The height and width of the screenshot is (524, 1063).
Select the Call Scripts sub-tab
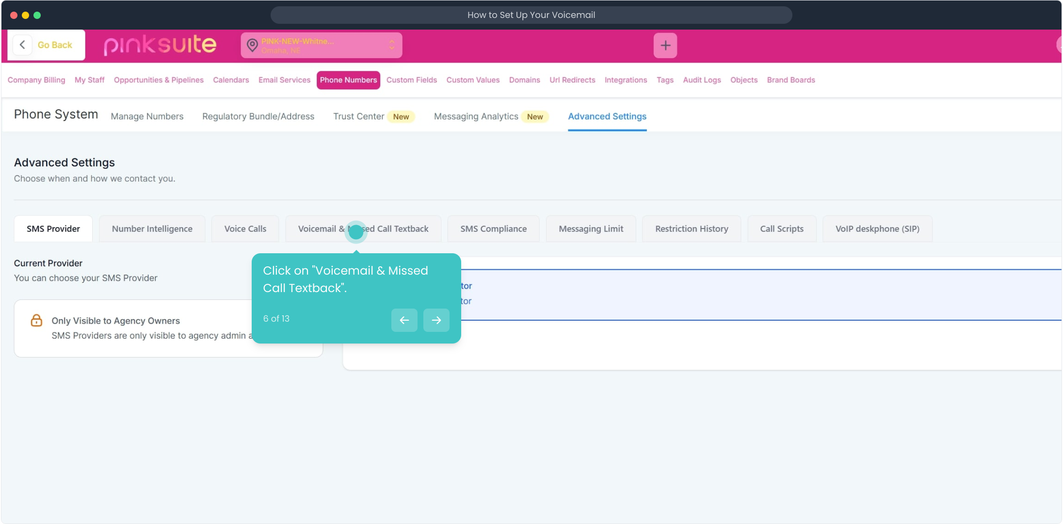coord(781,229)
